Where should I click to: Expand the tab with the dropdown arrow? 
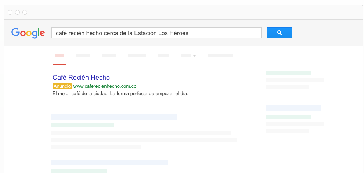tap(188, 56)
